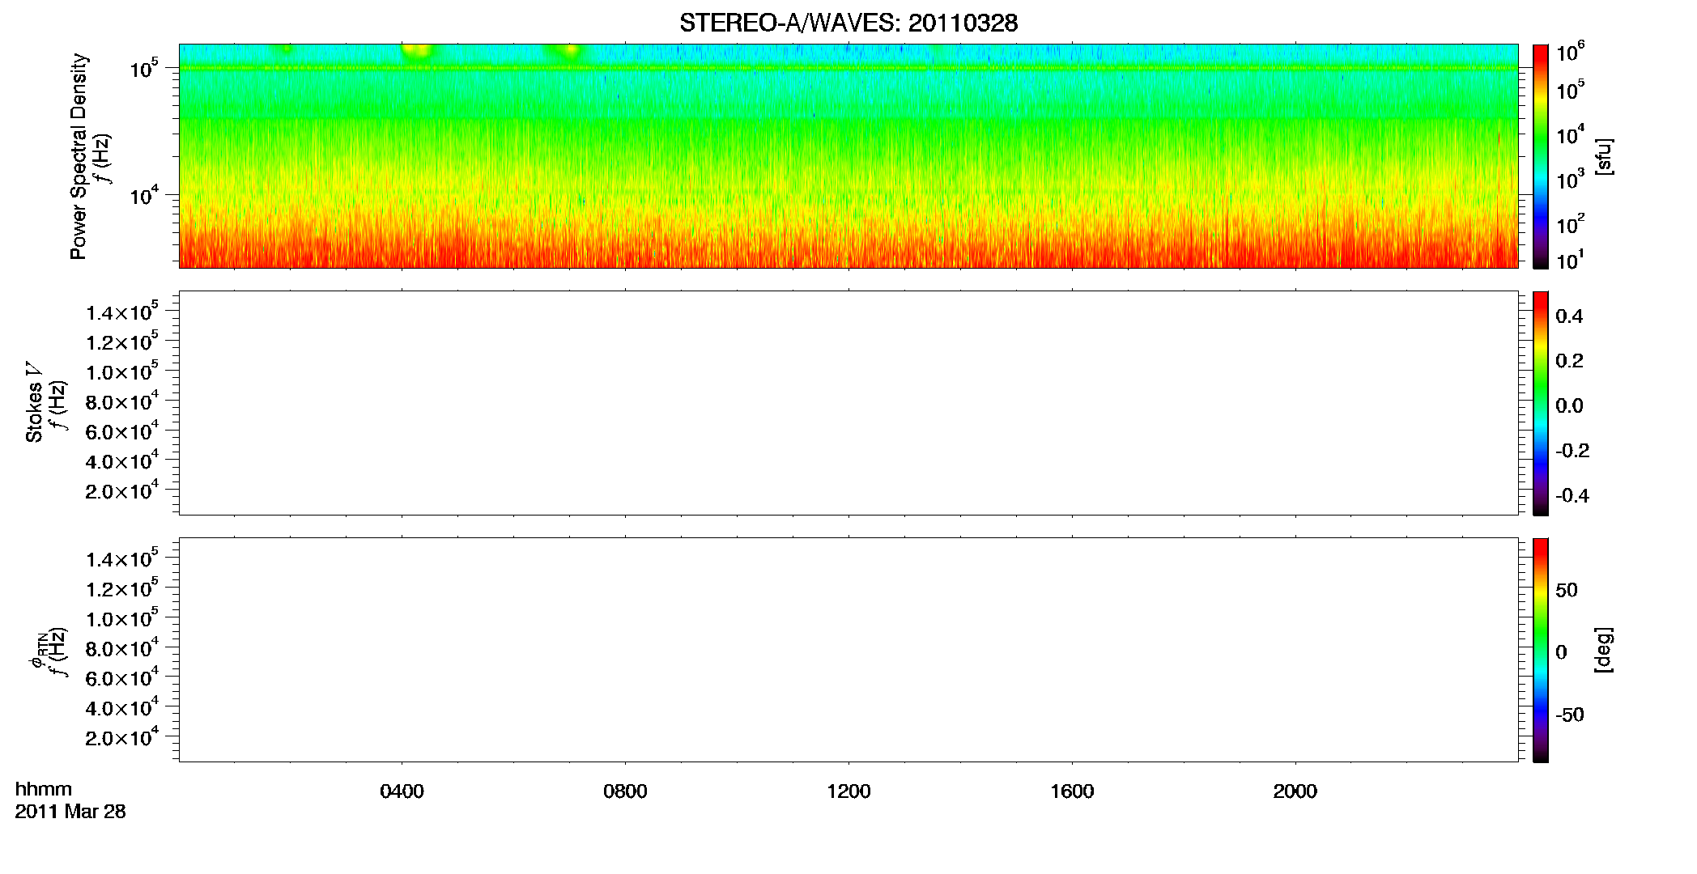Click the plot title STEREO-A/WAVES: 20110328
The image size is (1697, 874).
pos(848,23)
